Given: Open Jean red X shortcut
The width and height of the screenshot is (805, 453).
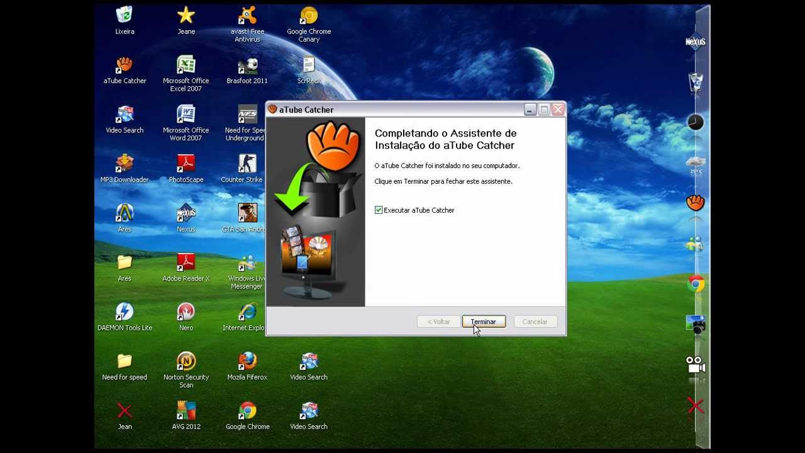Looking at the screenshot, I should pyautogui.click(x=125, y=415).
